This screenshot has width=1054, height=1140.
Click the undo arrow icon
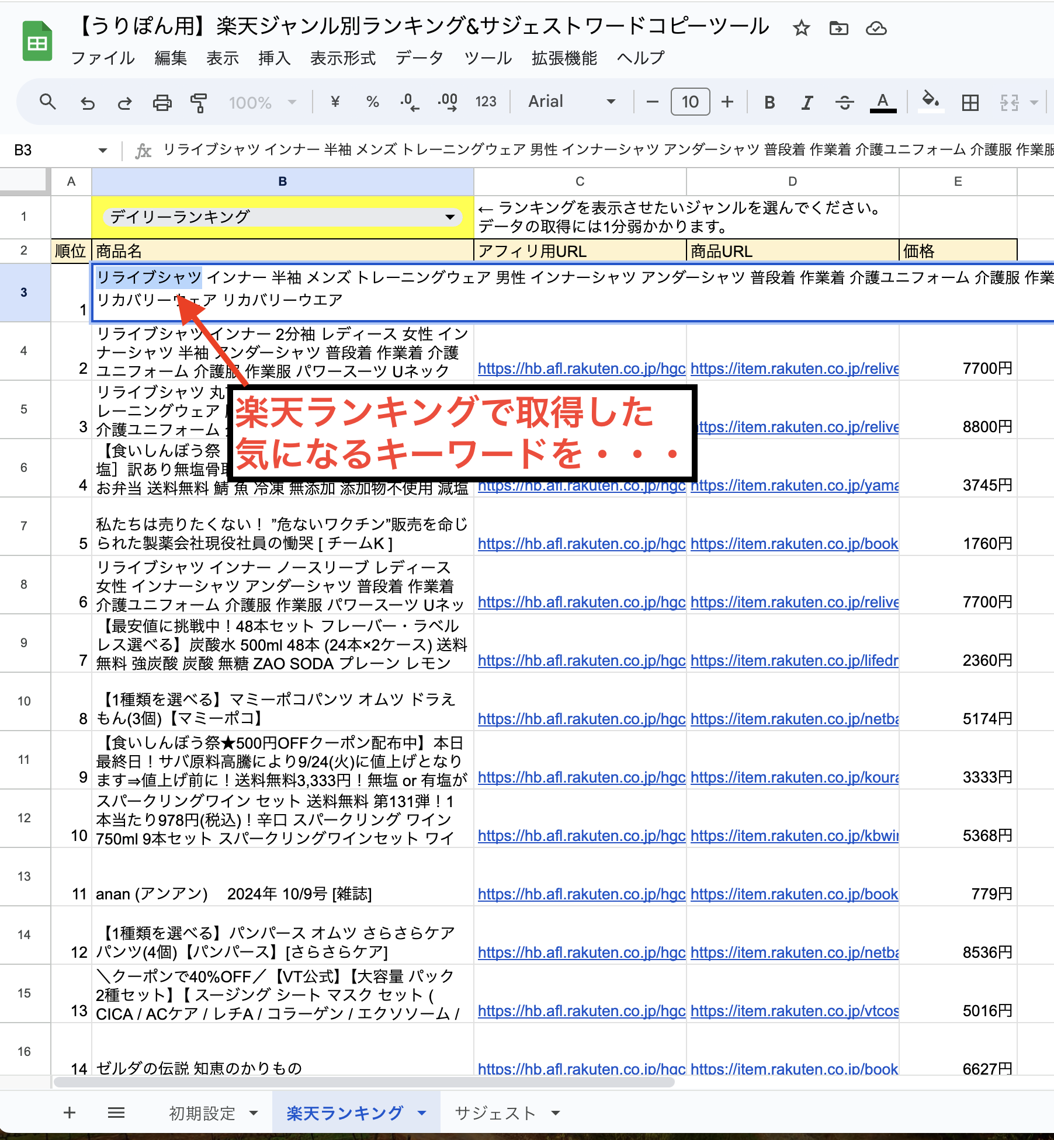88,103
